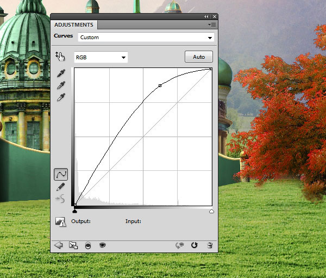This screenshot has width=326, height=278.
Task: Select the pencil draw curve tool
Action: (x=61, y=187)
